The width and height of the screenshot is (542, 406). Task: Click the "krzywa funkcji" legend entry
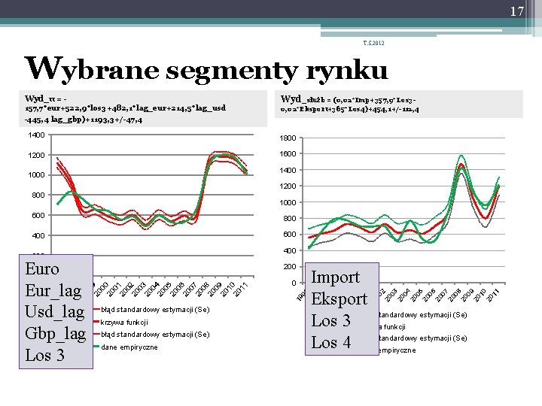124,323
